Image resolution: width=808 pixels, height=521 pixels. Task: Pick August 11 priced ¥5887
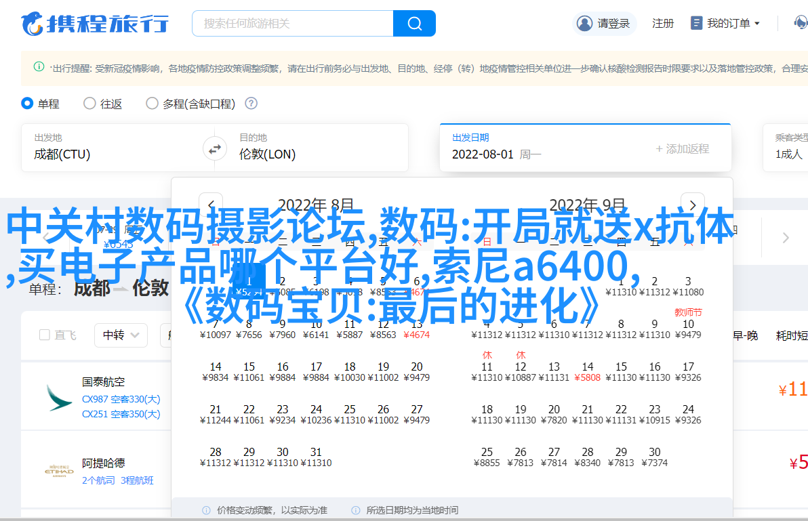tap(349, 329)
